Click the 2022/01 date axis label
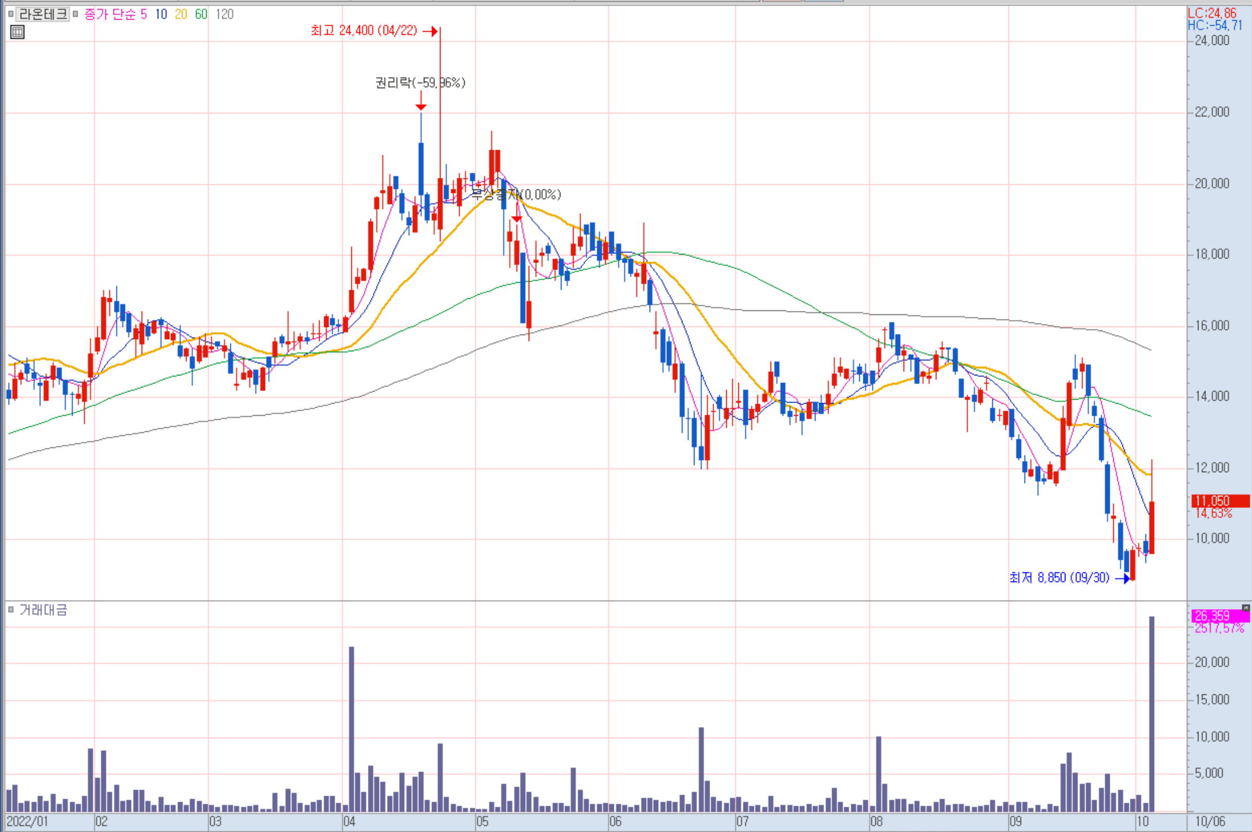 click(27, 822)
